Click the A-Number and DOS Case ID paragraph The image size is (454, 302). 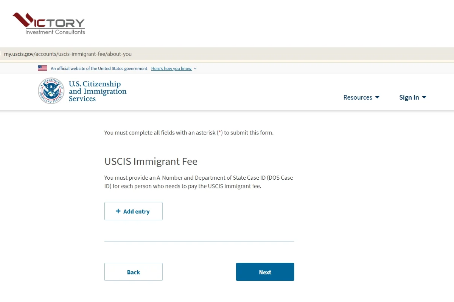click(x=199, y=182)
